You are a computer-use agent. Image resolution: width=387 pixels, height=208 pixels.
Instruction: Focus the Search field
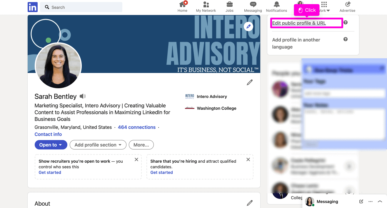point(81,7)
